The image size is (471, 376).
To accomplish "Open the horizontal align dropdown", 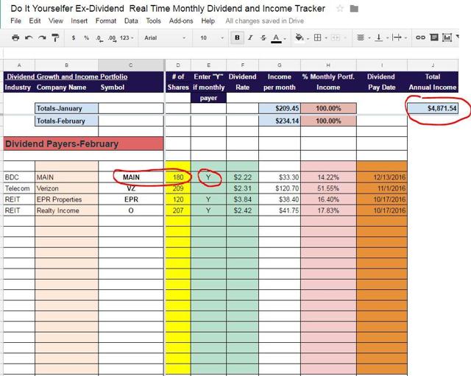I will tap(363, 38).
